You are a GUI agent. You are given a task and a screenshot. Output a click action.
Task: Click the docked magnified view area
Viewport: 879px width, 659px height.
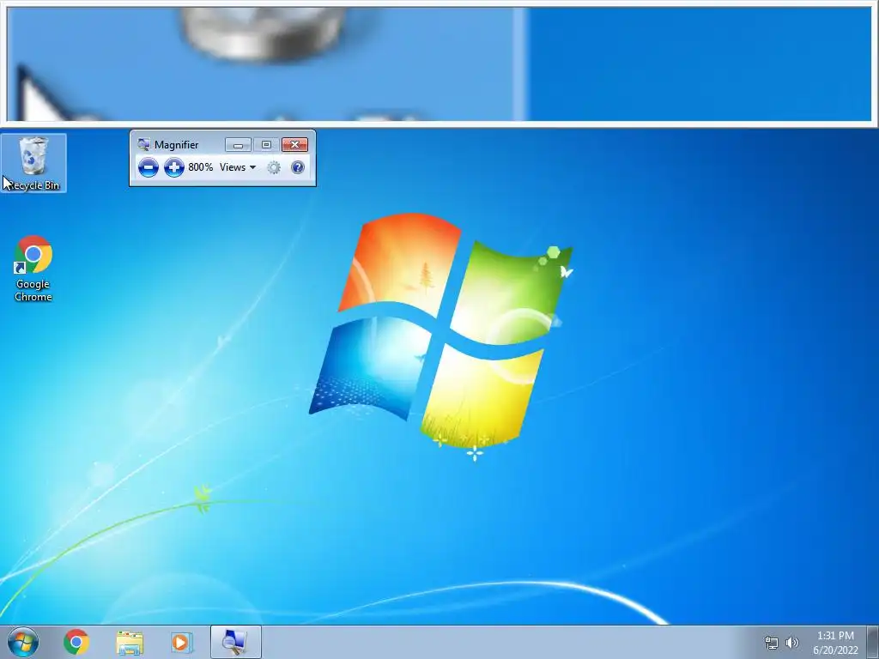coord(439,63)
